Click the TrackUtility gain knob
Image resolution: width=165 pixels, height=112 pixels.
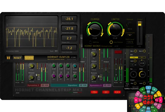click(x=142, y=63)
